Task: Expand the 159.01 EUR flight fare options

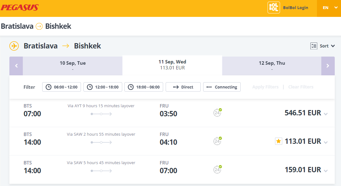Action: click(326, 171)
